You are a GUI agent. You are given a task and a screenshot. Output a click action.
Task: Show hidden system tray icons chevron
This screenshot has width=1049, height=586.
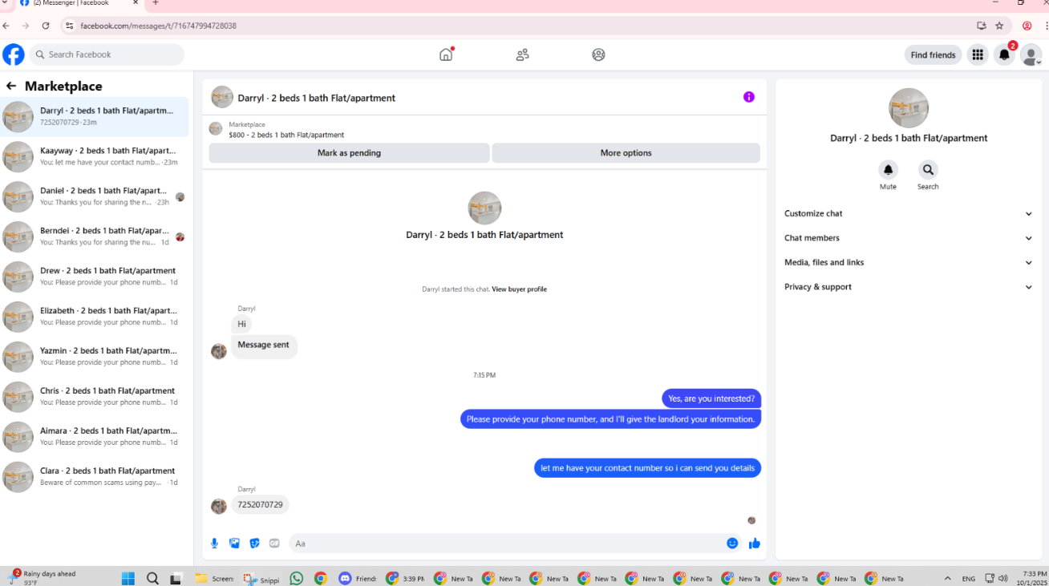[x=948, y=578]
